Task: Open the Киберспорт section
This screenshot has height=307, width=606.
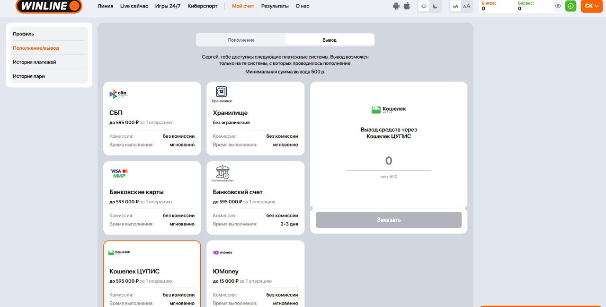Action: pyautogui.click(x=203, y=6)
